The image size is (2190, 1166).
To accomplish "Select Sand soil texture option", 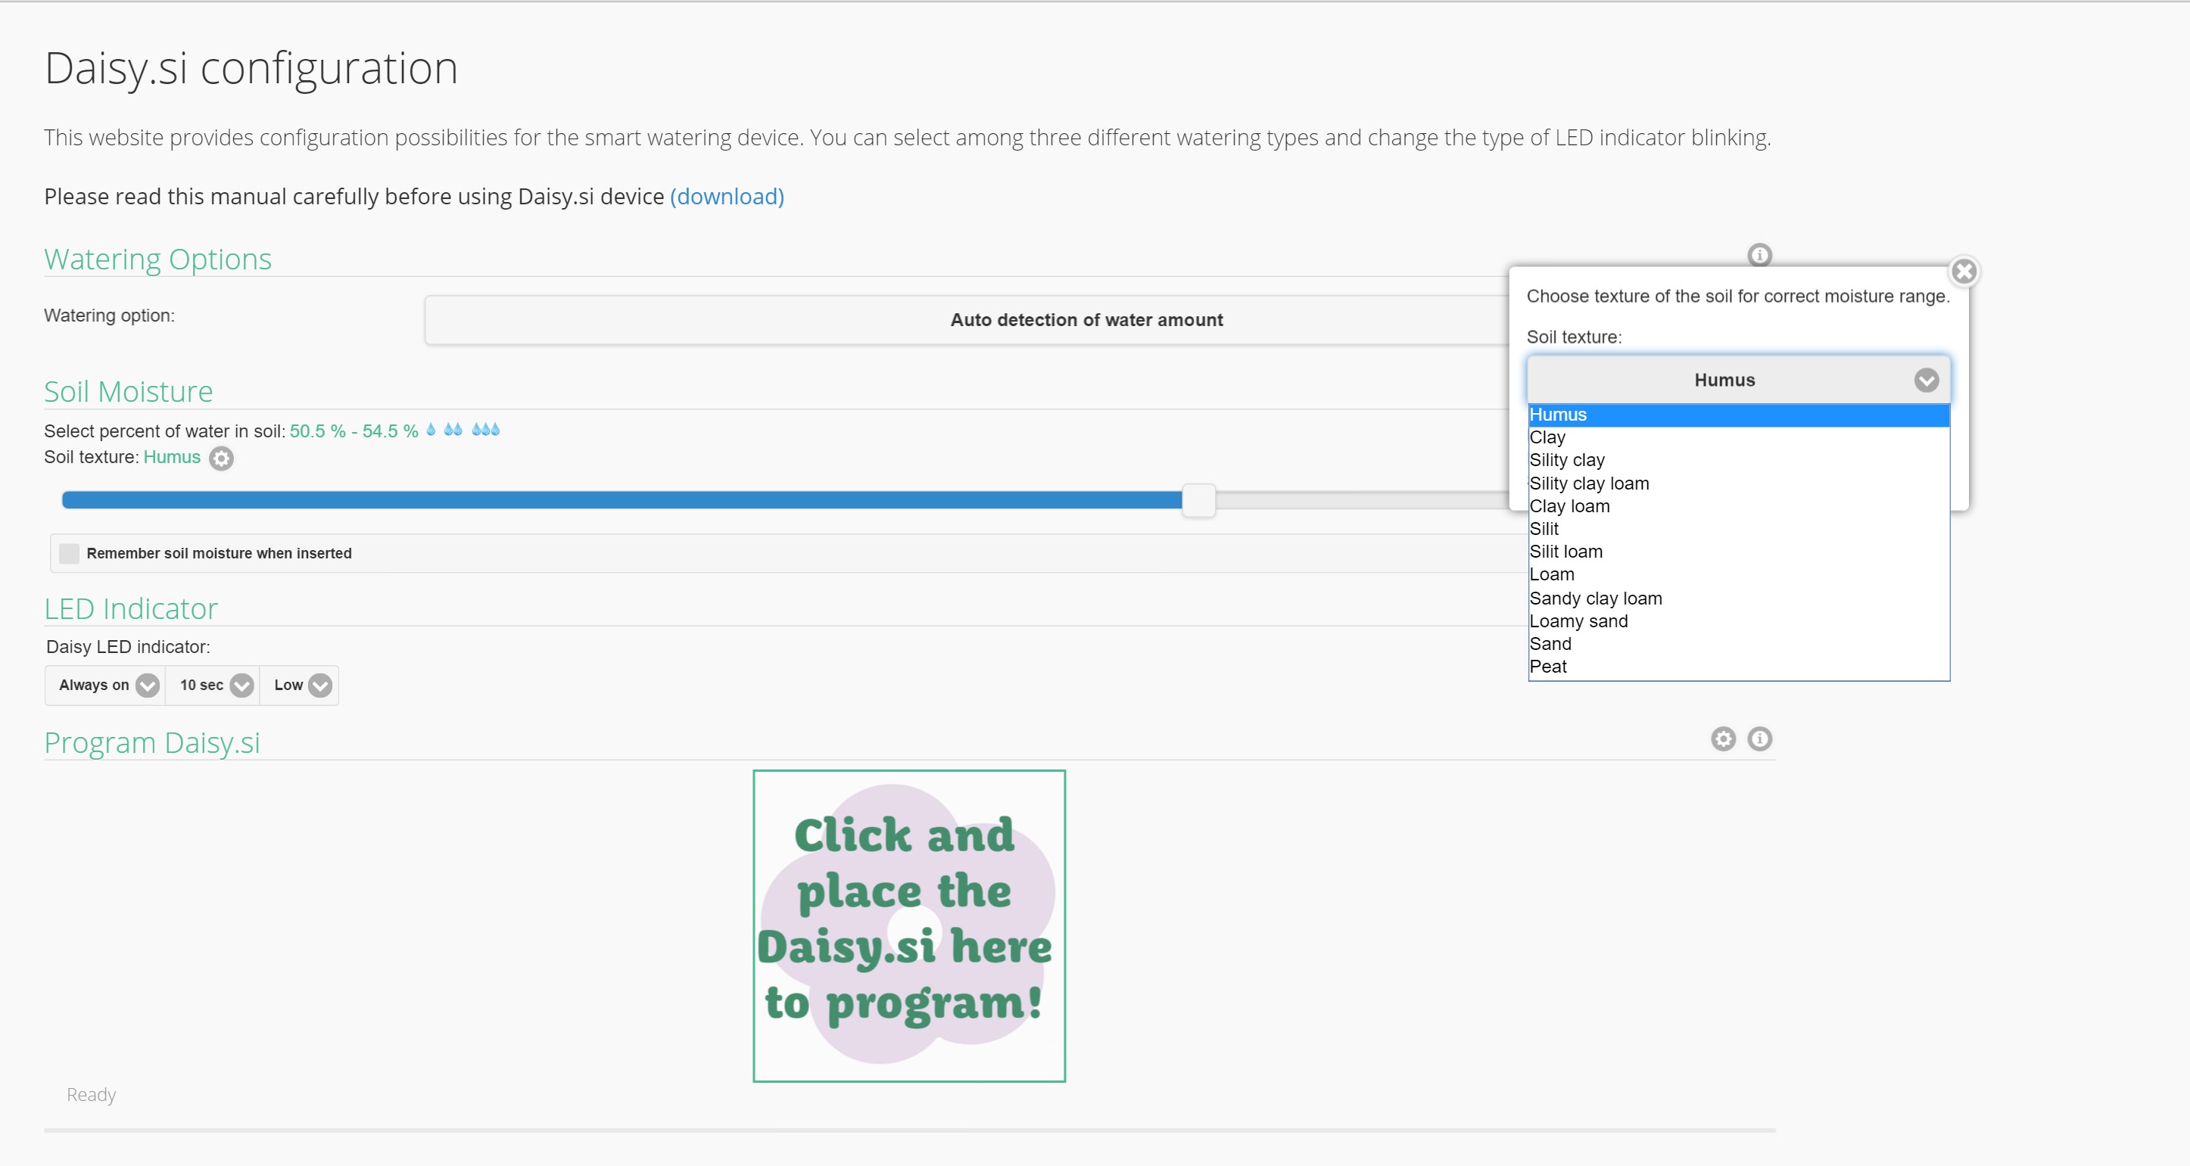I will pyautogui.click(x=1738, y=644).
